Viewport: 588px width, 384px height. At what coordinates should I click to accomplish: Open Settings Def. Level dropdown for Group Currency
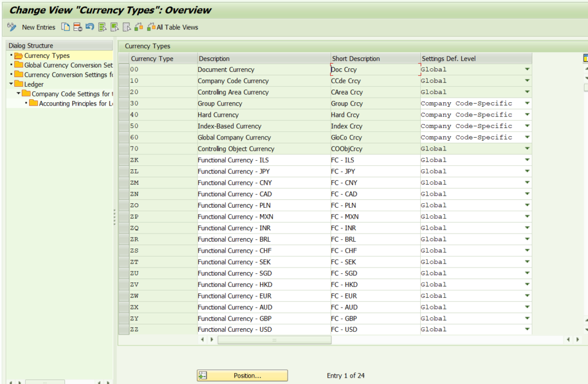coord(527,103)
